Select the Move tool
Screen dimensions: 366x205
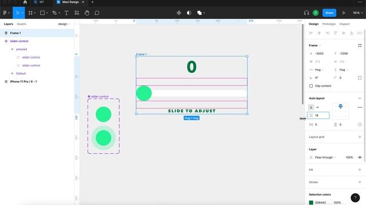17,13
